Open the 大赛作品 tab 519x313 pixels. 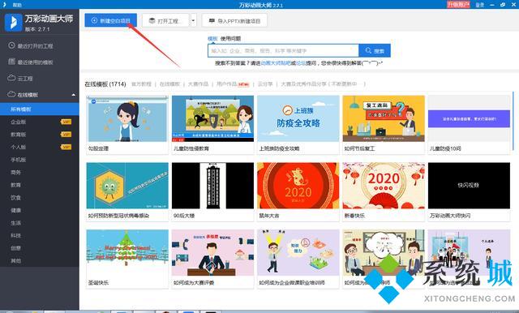click(x=198, y=84)
